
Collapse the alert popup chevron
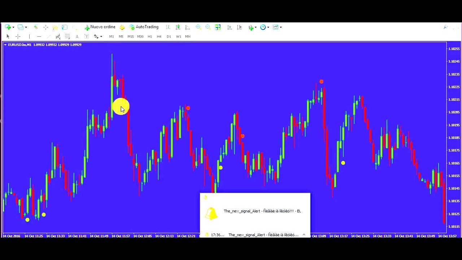304,235
